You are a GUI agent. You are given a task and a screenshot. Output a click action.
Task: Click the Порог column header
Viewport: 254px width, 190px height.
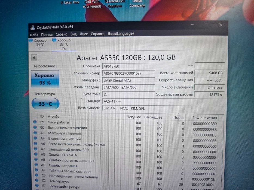tap(179, 118)
